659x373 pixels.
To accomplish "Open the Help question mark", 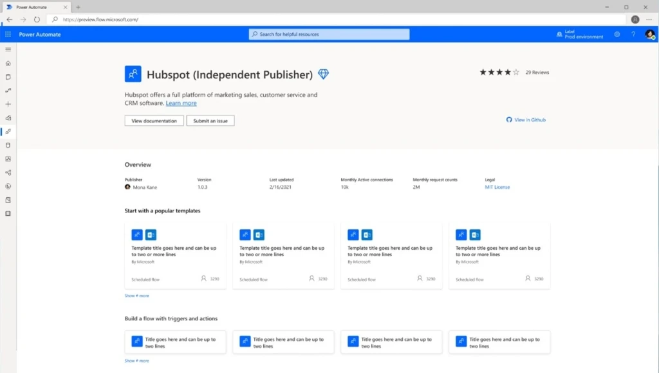I will (x=633, y=34).
